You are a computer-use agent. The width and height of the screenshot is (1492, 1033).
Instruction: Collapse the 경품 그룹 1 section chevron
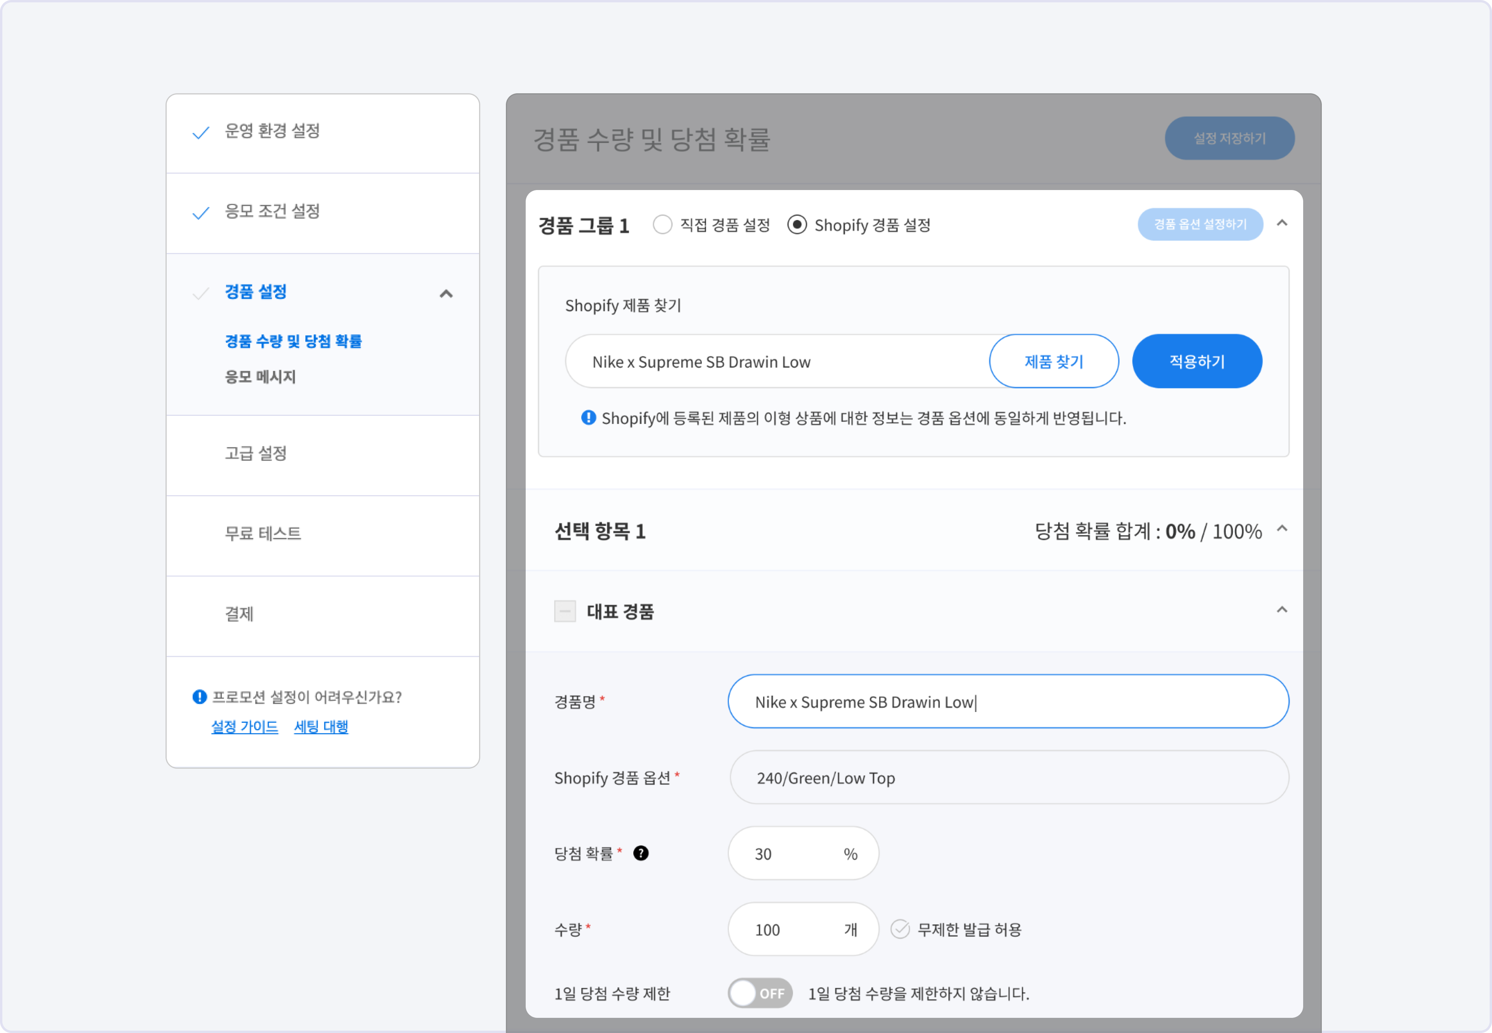click(x=1281, y=223)
